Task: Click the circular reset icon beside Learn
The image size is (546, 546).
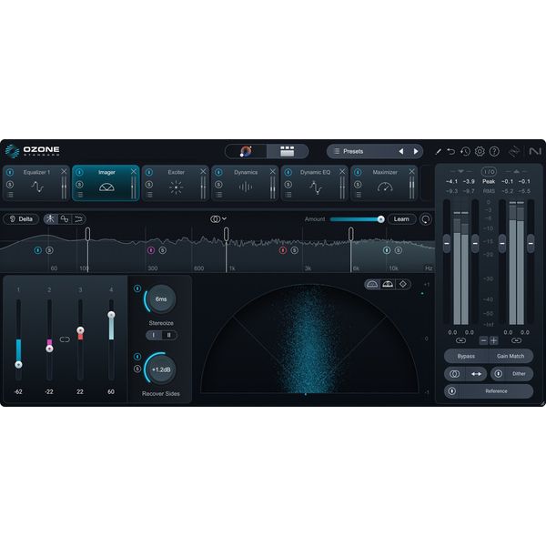Action: coord(426,219)
